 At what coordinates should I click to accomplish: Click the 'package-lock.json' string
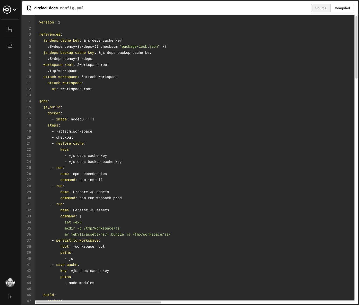(140, 46)
